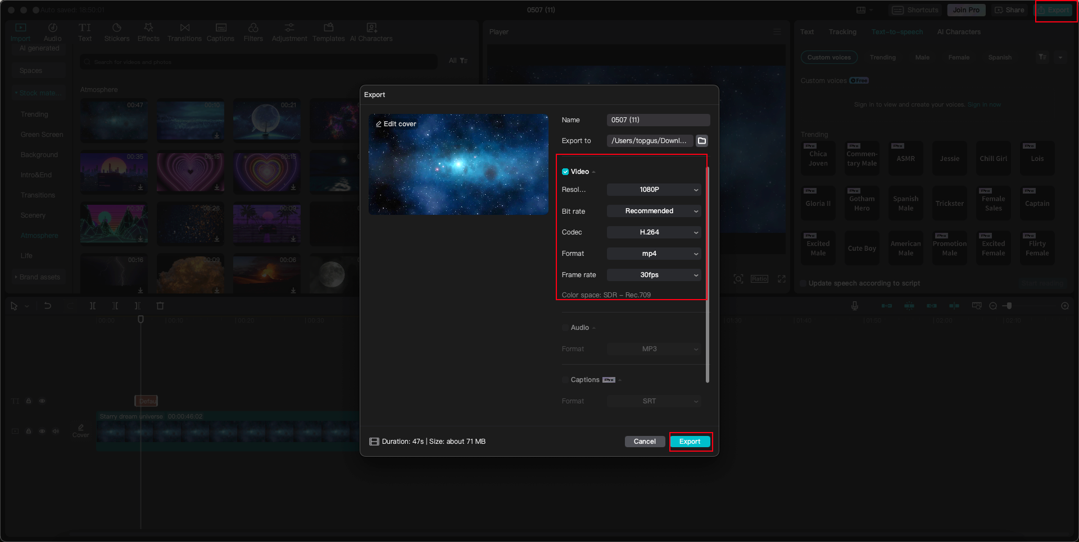Click the trash Delete icon in timeline toolbar
The height and width of the screenshot is (542, 1079).
pyautogui.click(x=160, y=306)
